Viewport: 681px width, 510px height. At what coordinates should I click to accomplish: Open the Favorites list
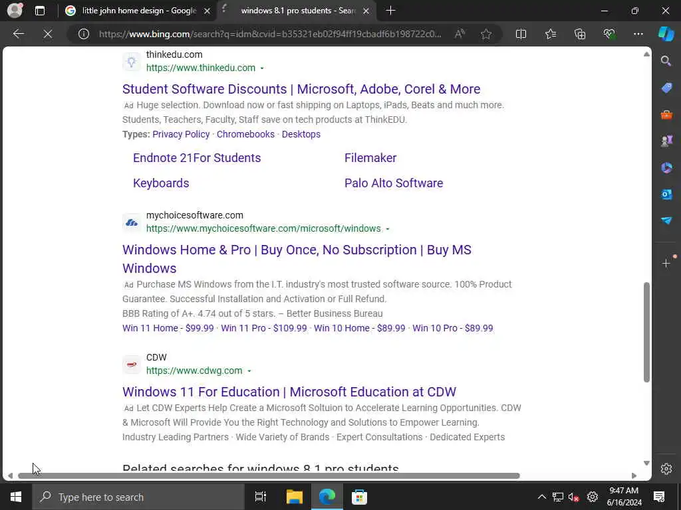[x=550, y=34]
